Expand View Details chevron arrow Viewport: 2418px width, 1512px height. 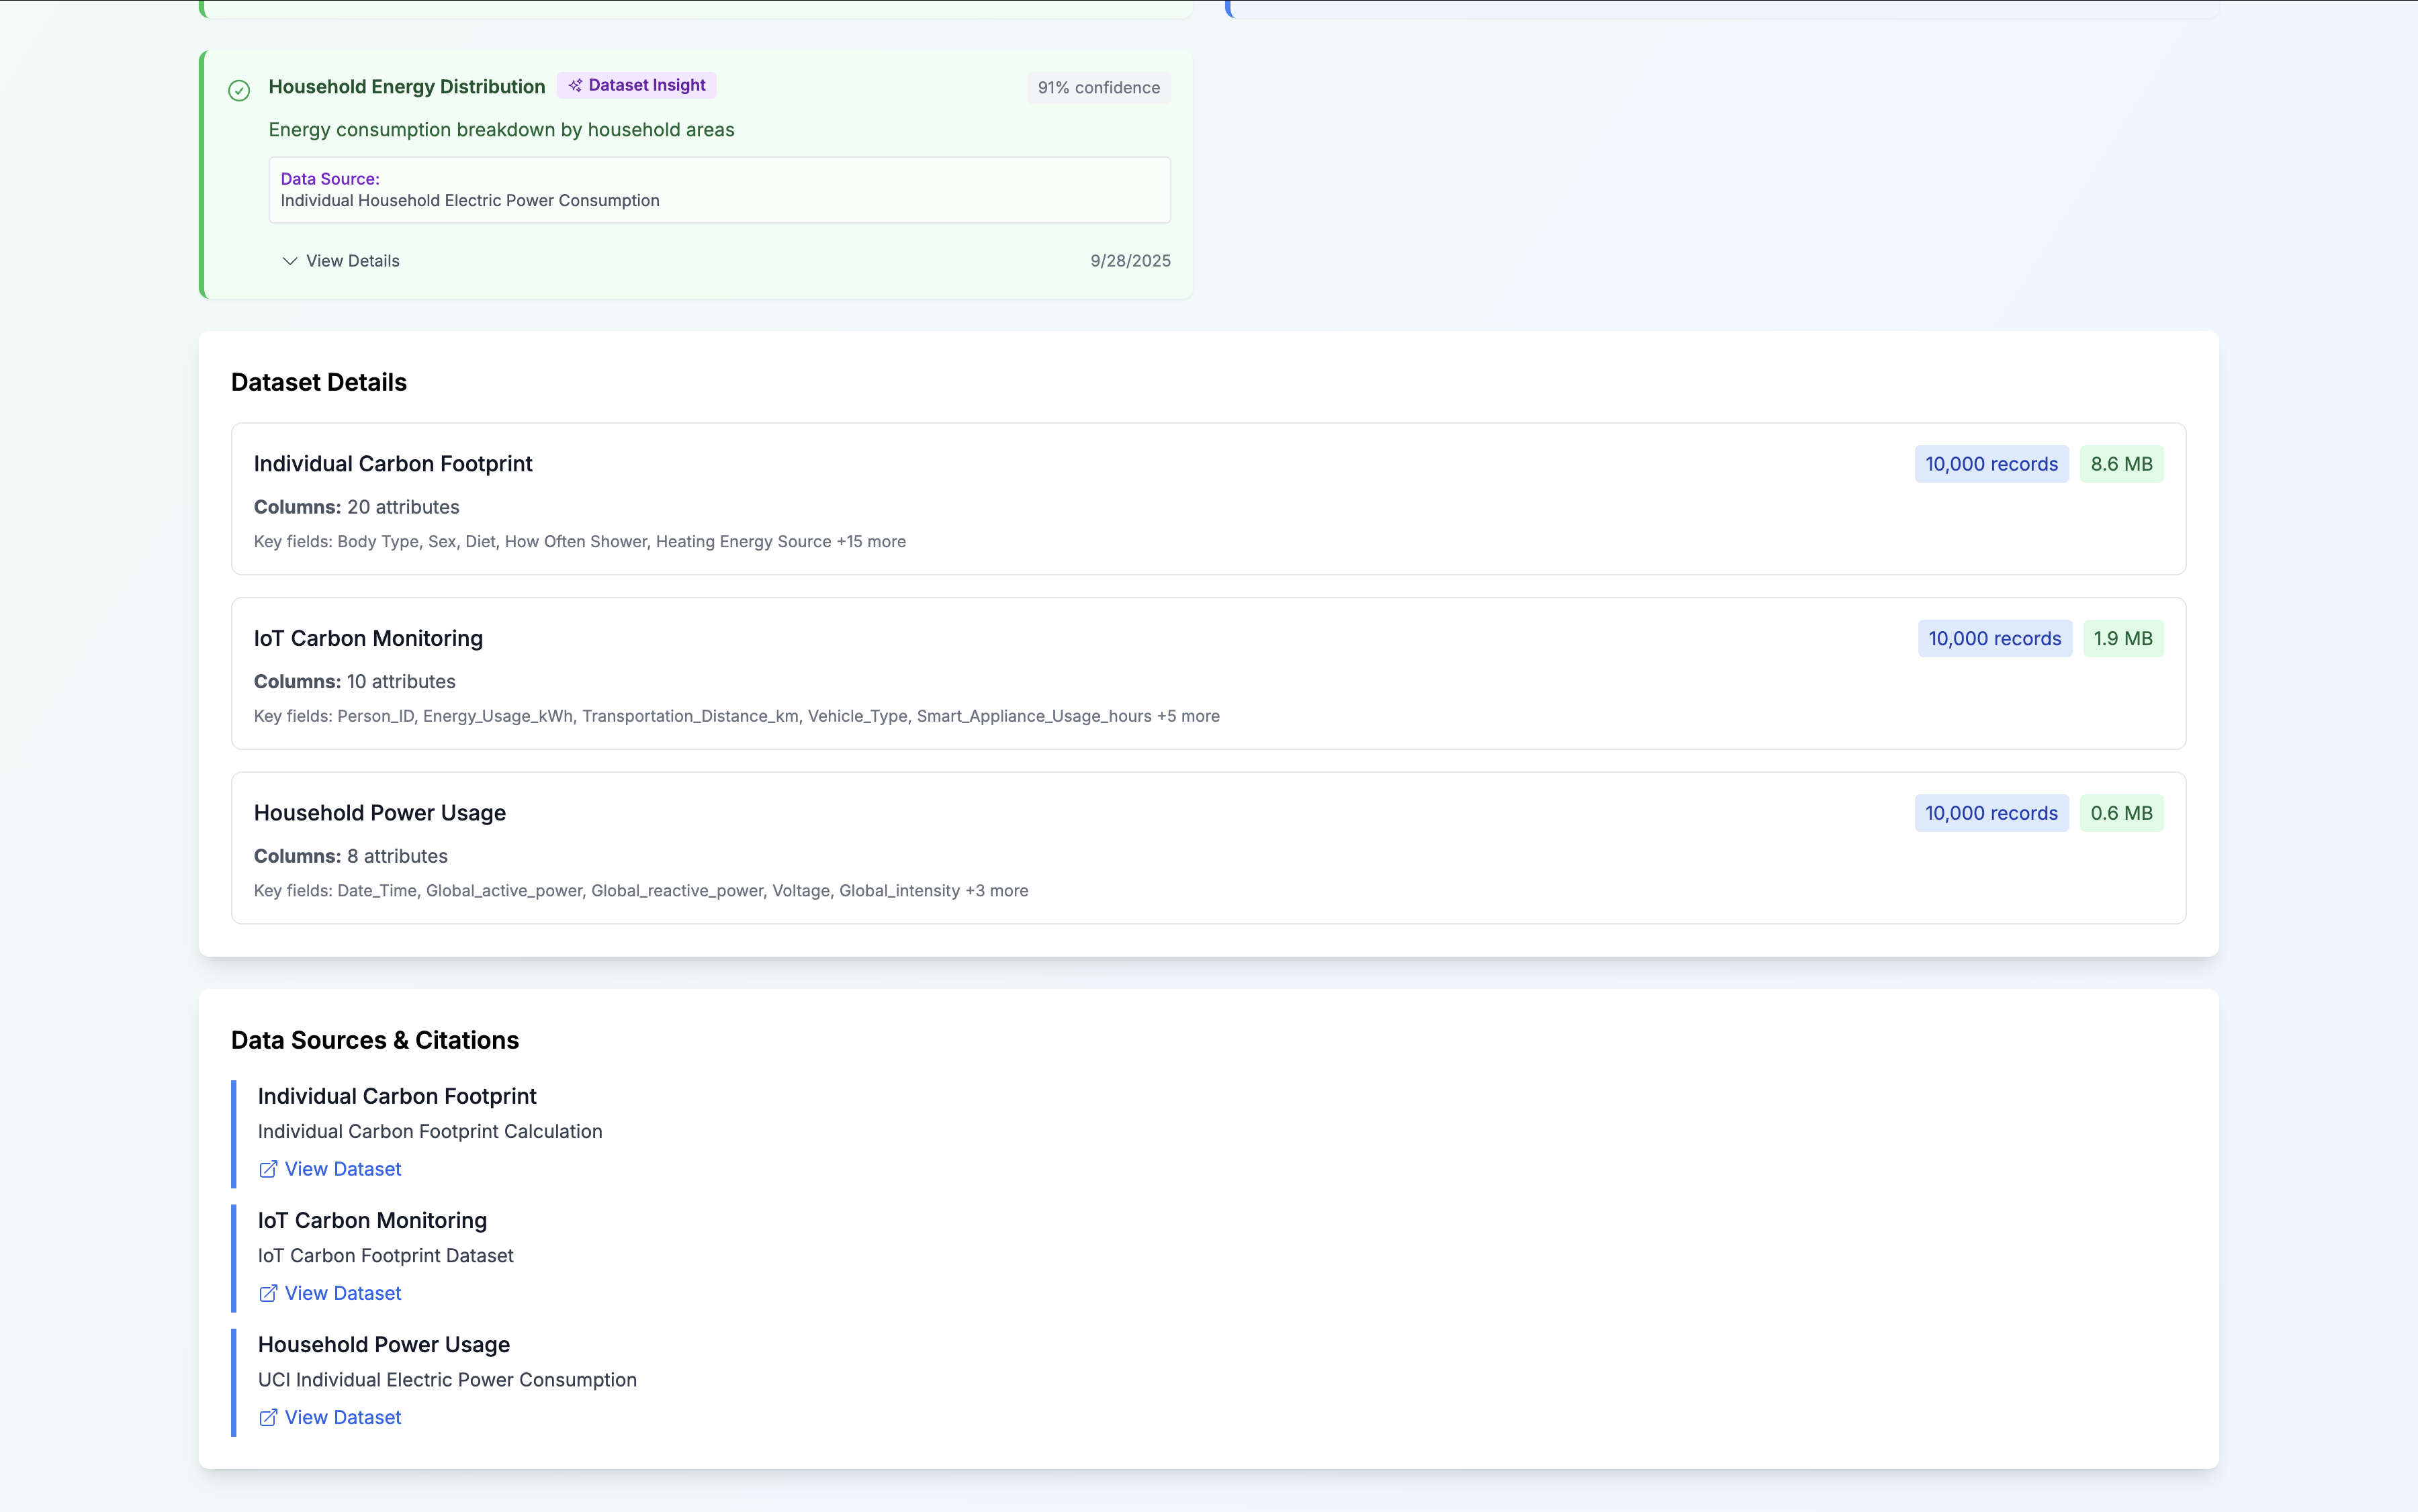tap(290, 261)
